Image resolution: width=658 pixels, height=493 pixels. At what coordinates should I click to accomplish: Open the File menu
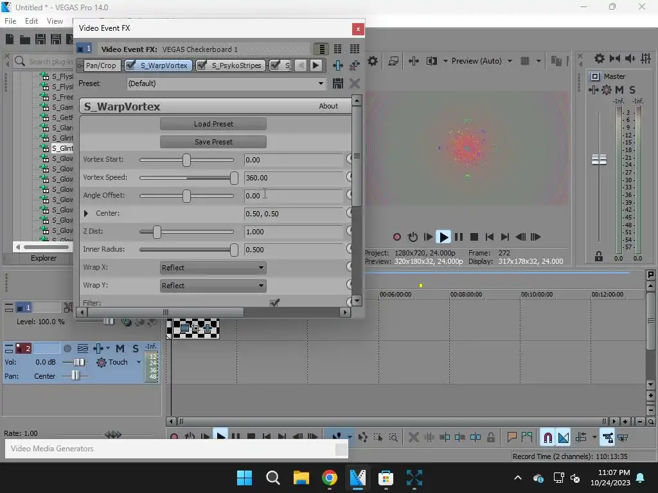pyautogui.click(x=10, y=21)
